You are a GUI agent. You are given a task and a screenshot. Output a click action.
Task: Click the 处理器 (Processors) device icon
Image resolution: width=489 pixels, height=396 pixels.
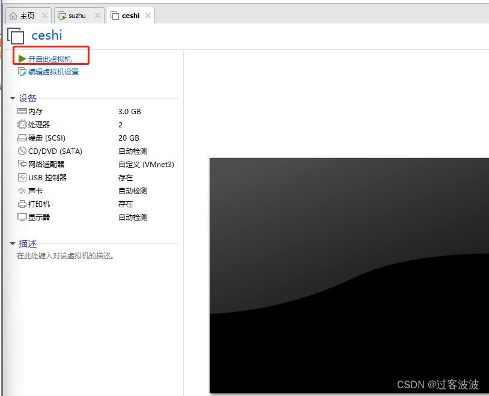click(22, 124)
